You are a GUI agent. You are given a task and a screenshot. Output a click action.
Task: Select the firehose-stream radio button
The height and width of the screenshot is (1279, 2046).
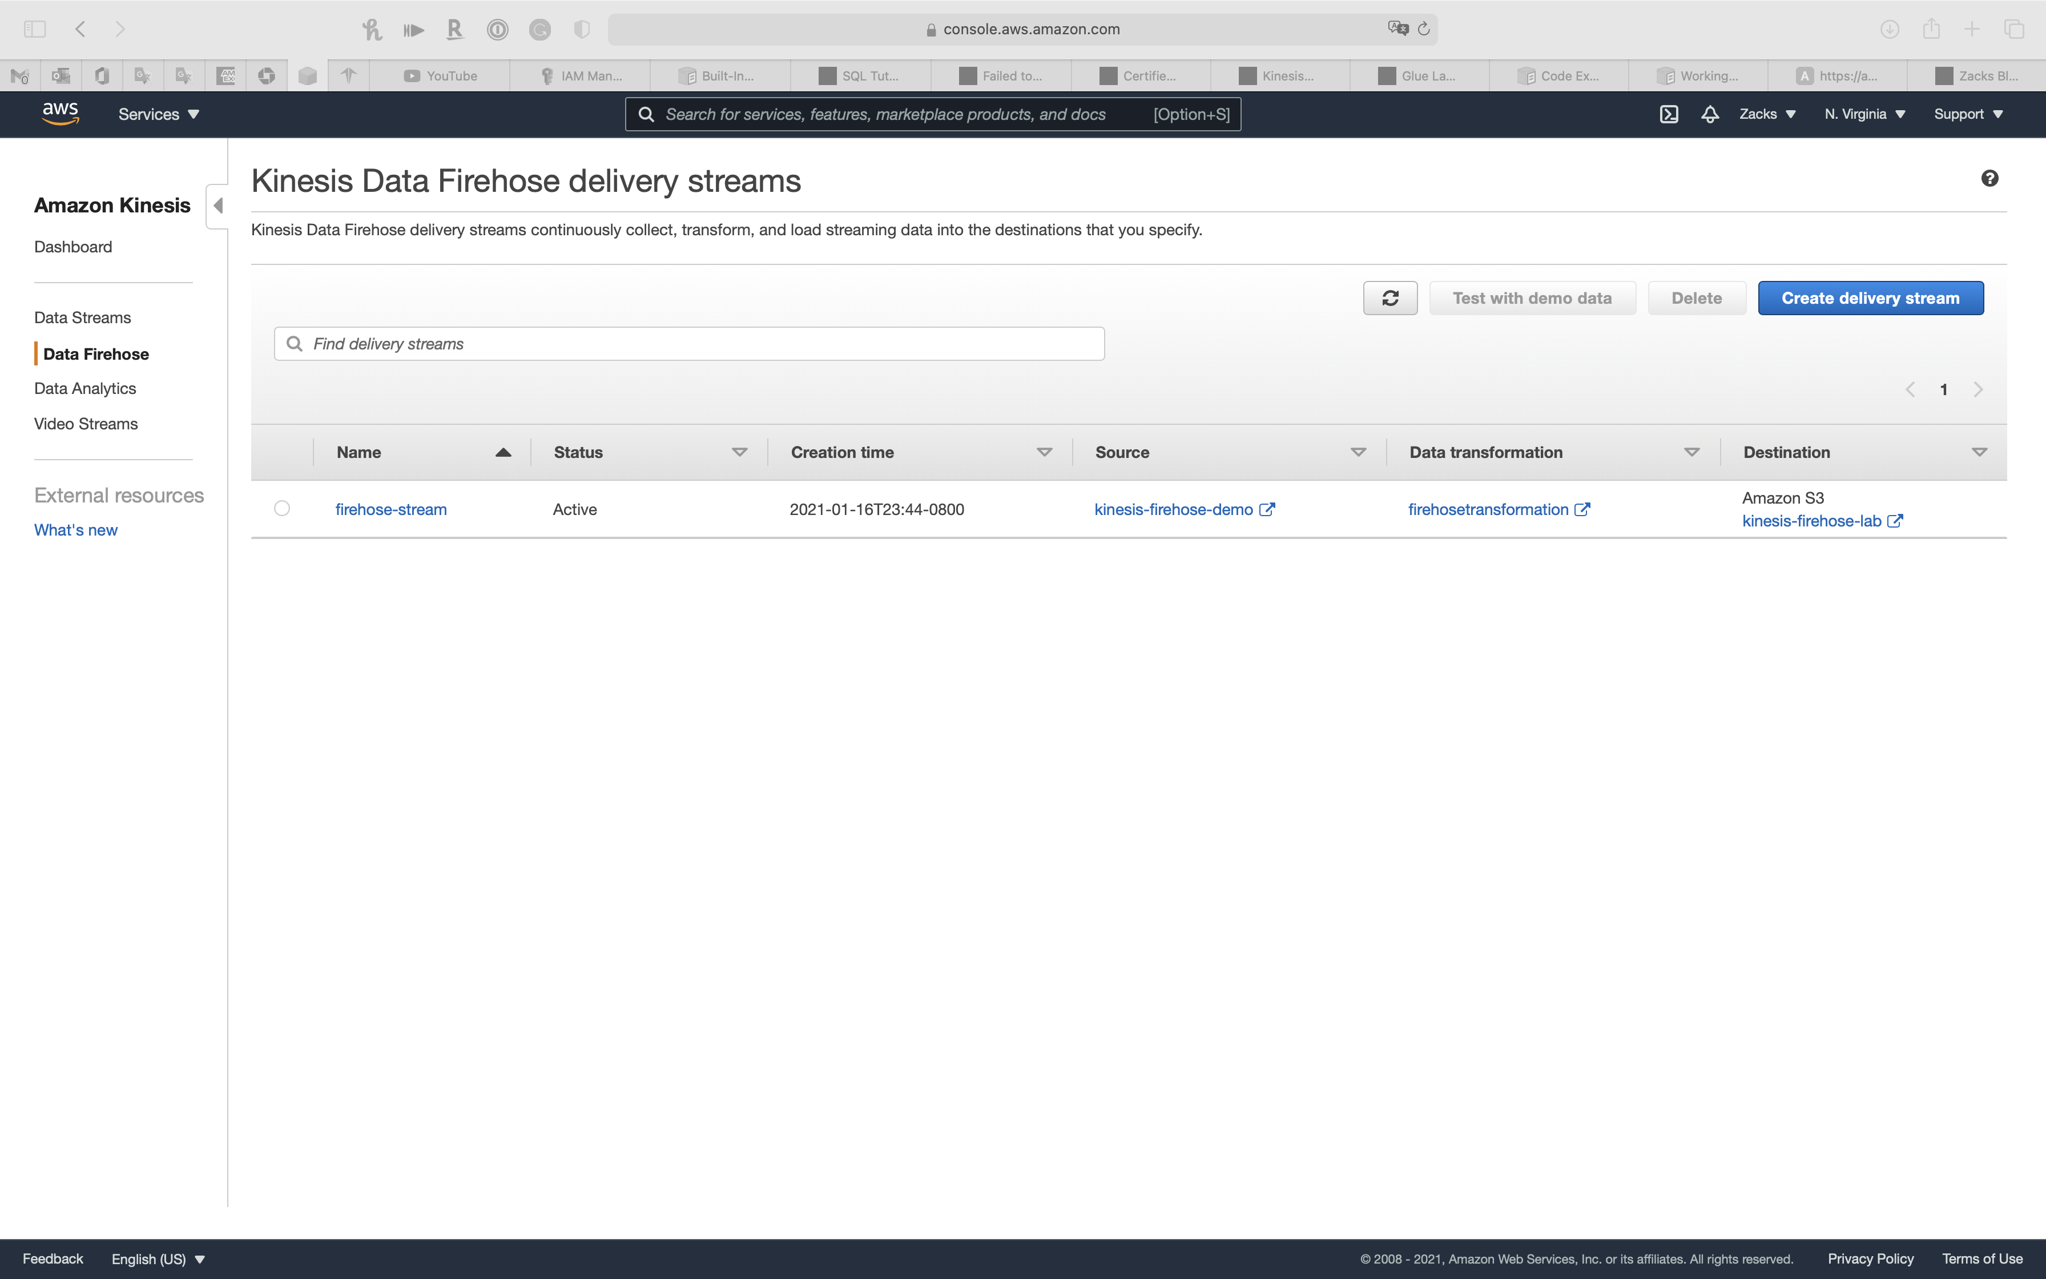pyautogui.click(x=283, y=508)
